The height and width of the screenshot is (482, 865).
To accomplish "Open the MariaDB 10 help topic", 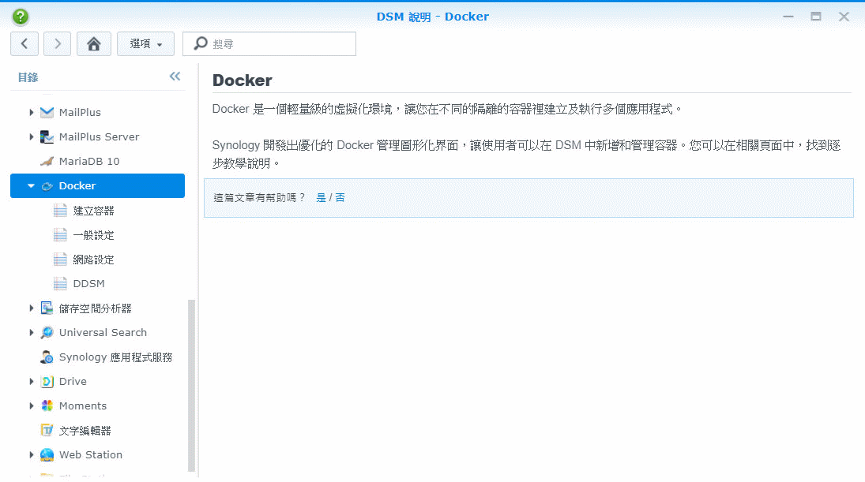I will coord(89,162).
